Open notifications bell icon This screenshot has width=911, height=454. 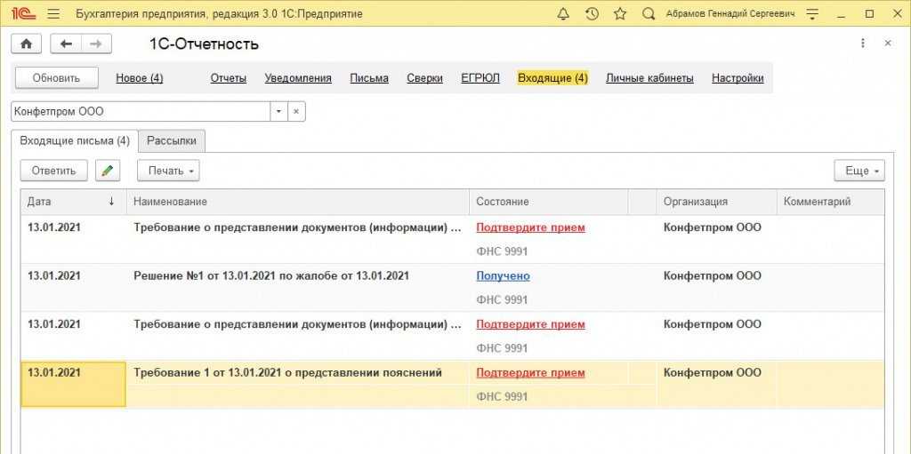[563, 13]
